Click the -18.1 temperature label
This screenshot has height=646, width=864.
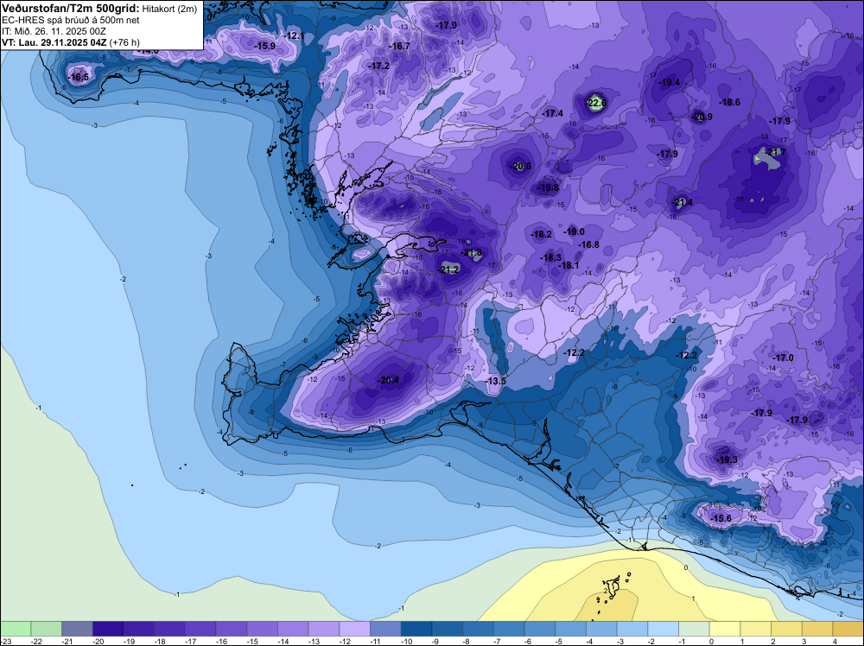(x=569, y=265)
